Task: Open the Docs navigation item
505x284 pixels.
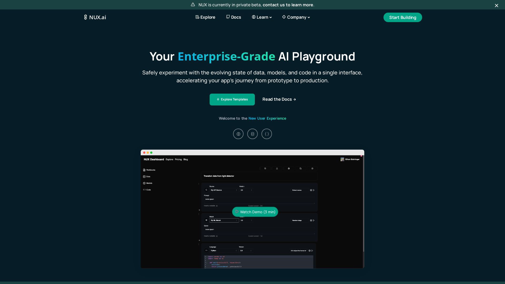Action: [x=234, y=17]
